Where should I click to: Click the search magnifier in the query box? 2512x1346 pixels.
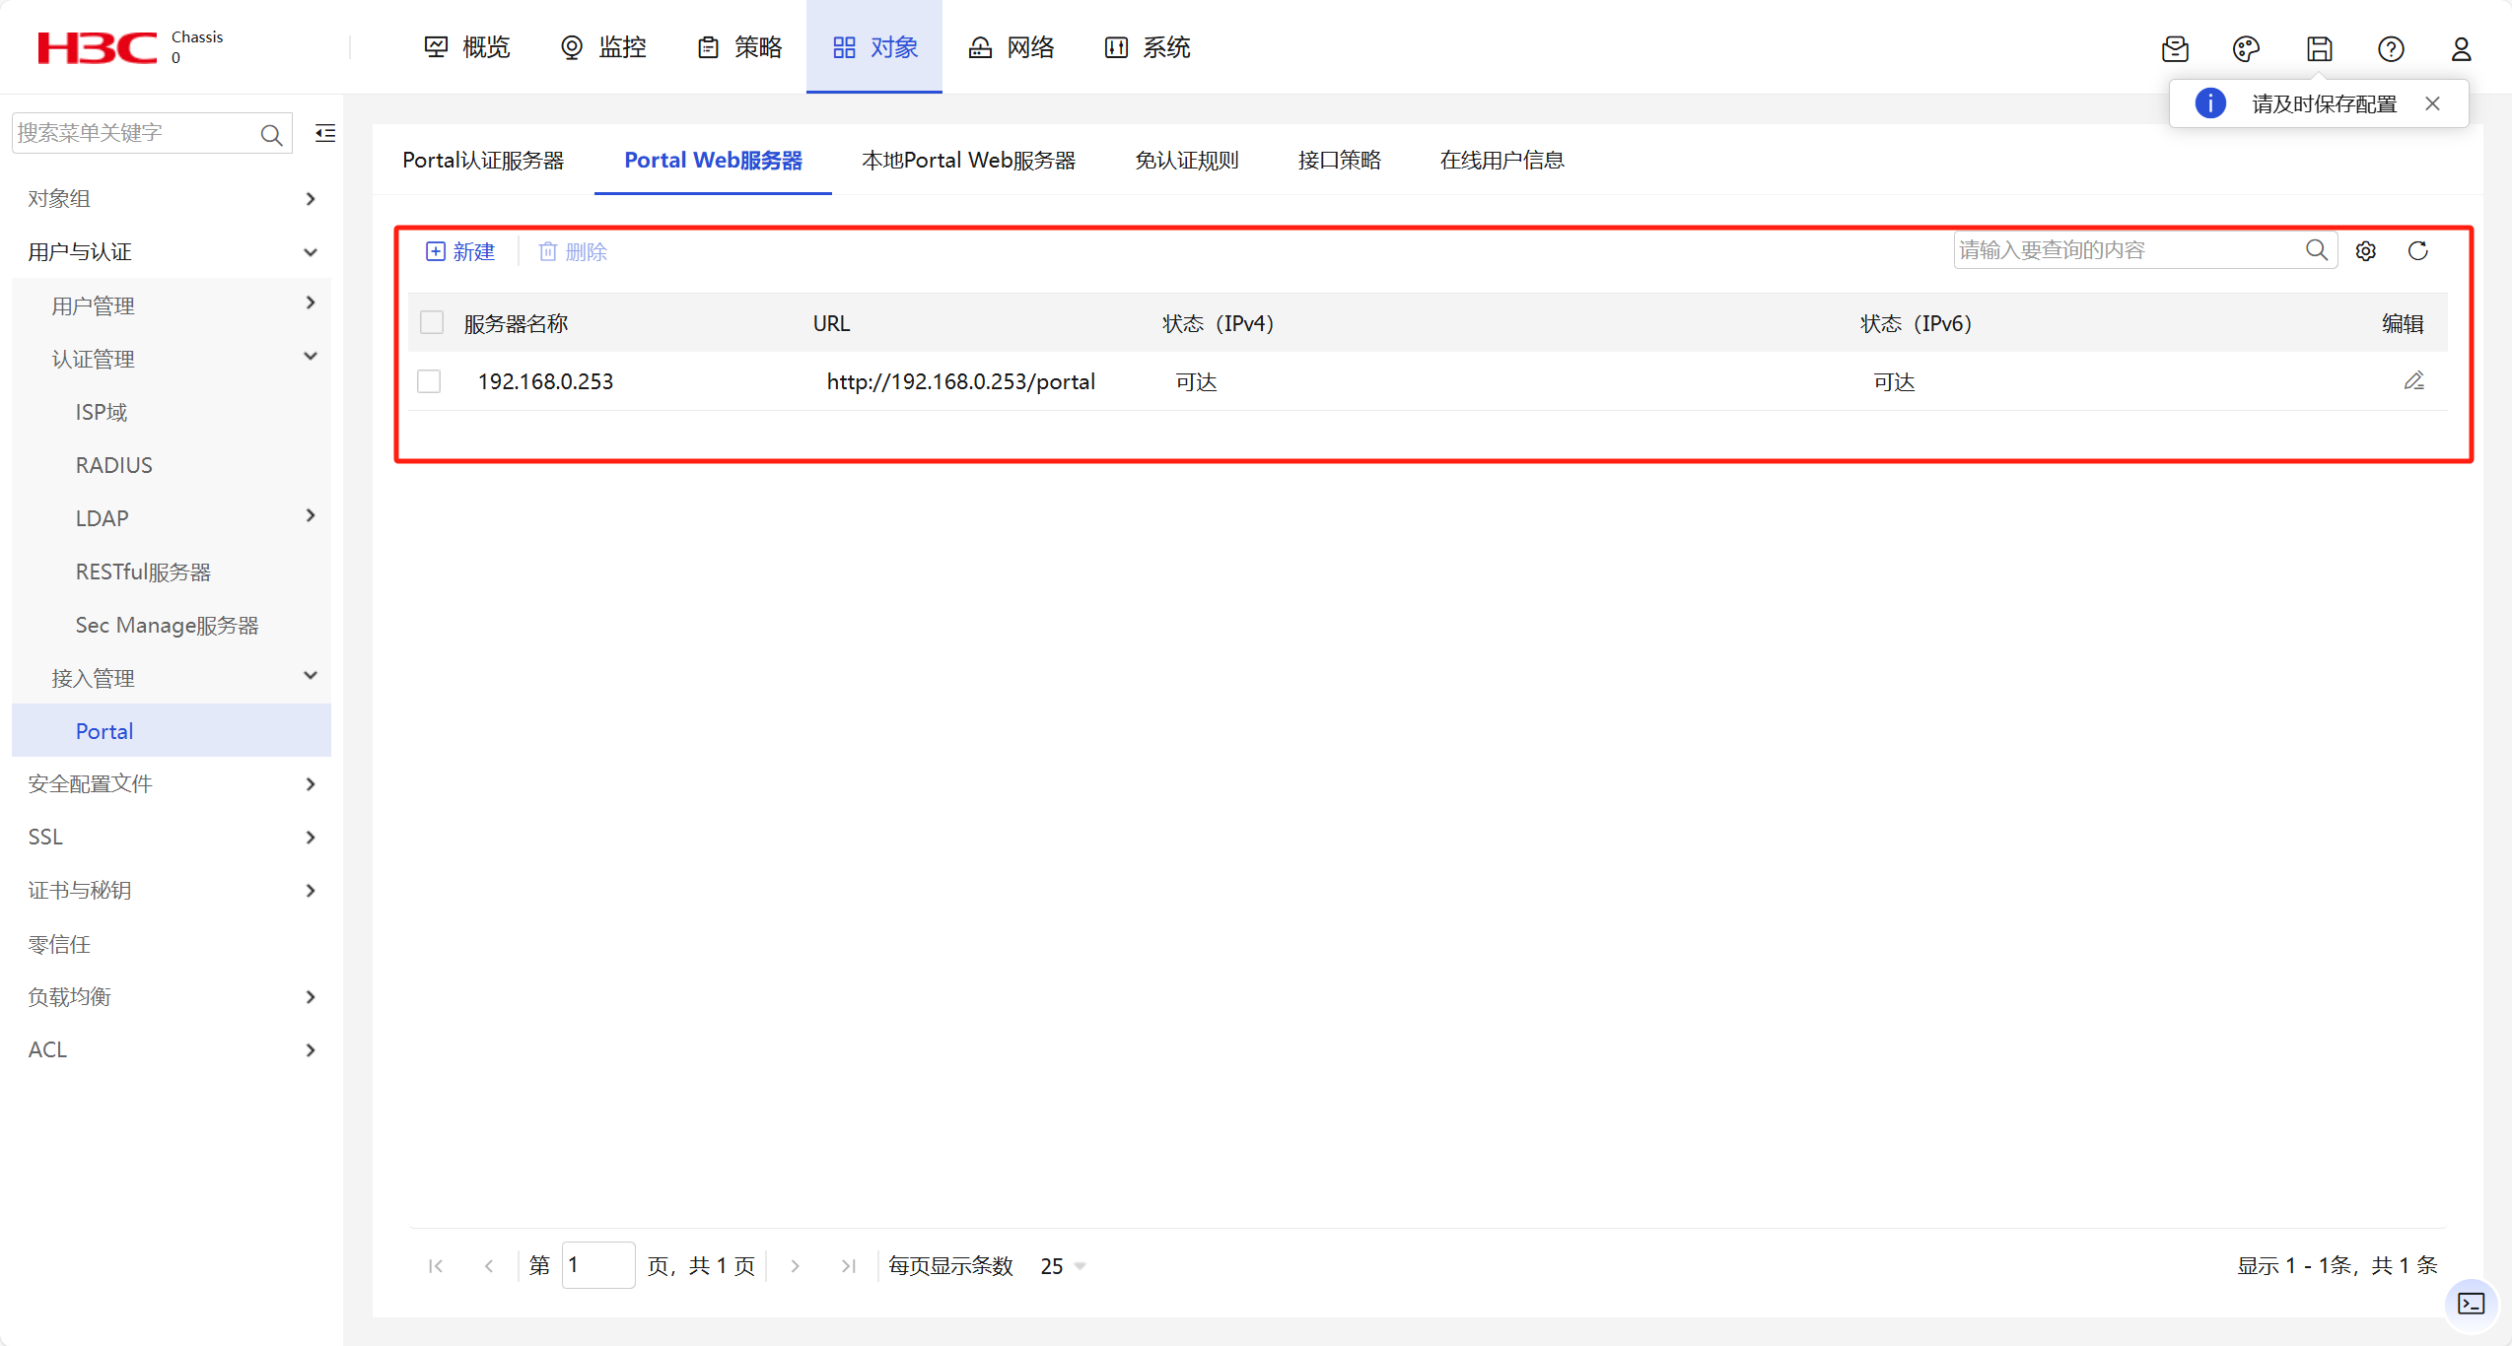[2317, 249]
